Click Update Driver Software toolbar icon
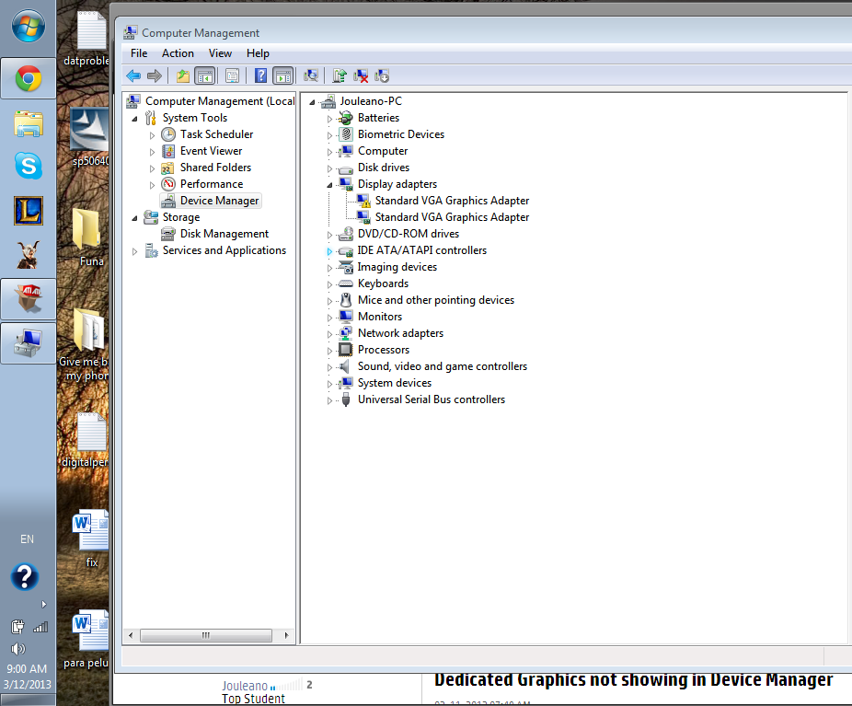This screenshot has width=852, height=706. 340,76
